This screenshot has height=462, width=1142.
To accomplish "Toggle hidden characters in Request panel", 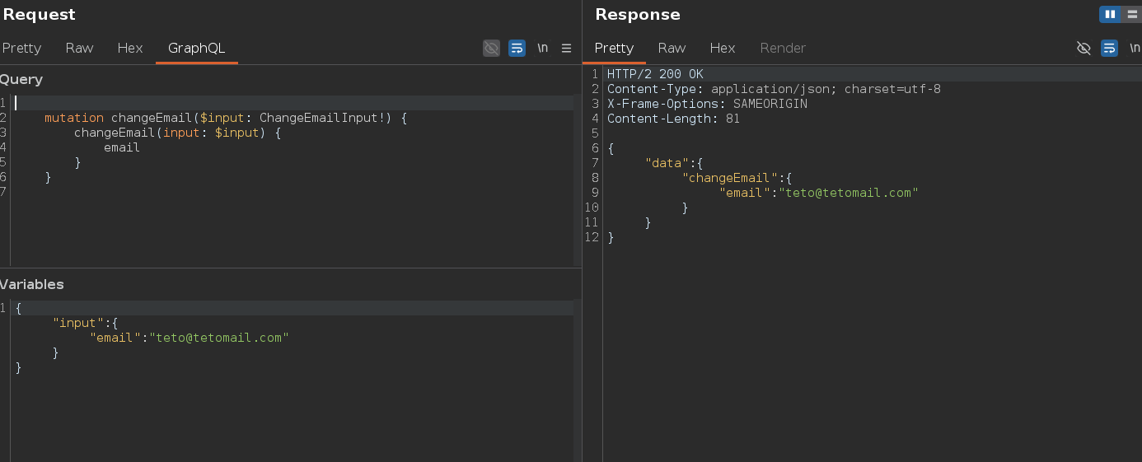I will coord(491,48).
